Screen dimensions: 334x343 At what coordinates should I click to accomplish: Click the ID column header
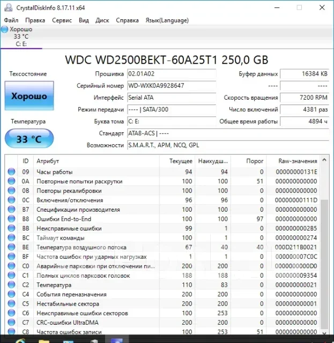tap(25, 161)
